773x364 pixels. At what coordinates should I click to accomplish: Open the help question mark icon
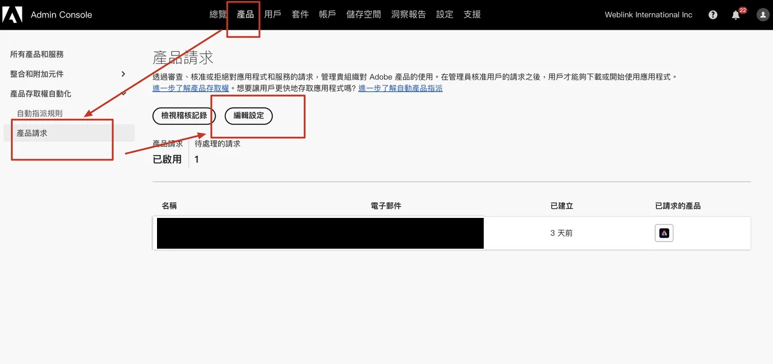[713, 14]
